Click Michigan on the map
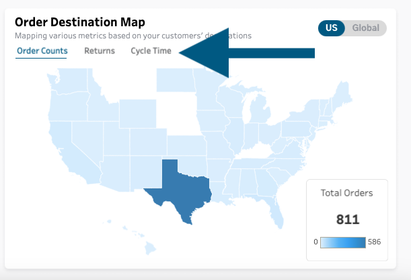 point(257,111)
